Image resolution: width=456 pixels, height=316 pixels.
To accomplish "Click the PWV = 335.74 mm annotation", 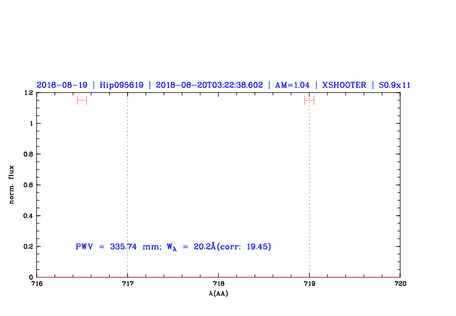I will [118, 247].
